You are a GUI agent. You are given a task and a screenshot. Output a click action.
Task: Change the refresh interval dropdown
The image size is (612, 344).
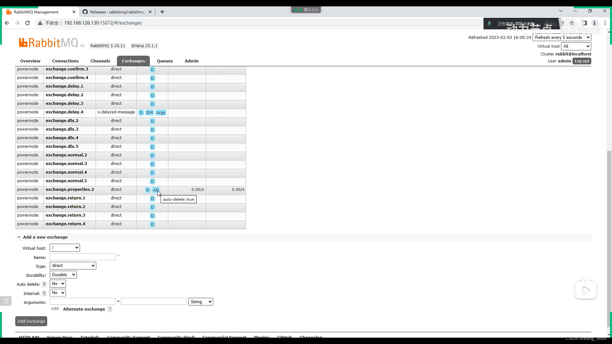click(x=562, y=38)
